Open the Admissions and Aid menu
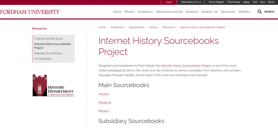The image size is (278, 128). [169, 12]
